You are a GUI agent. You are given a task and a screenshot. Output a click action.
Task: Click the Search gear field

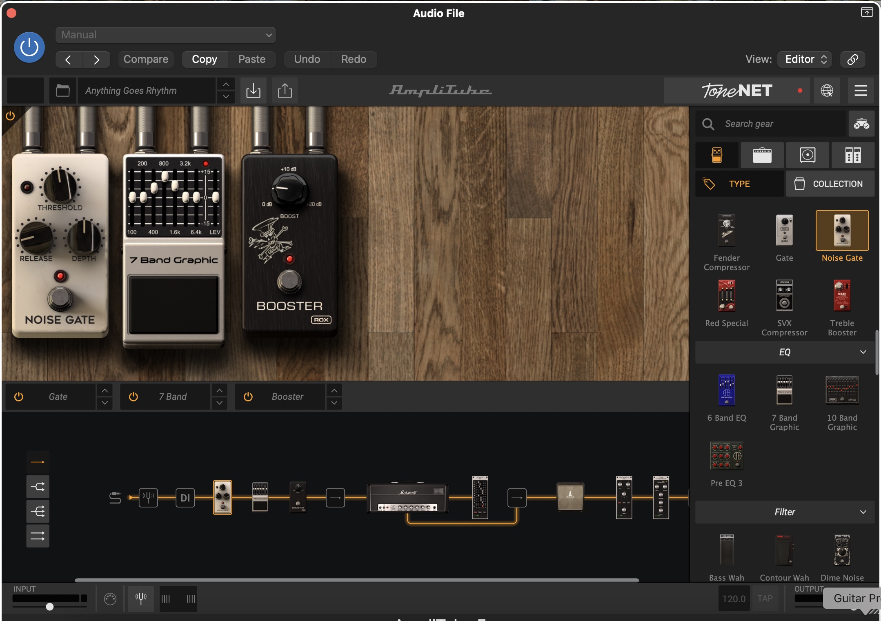[771, 124]
